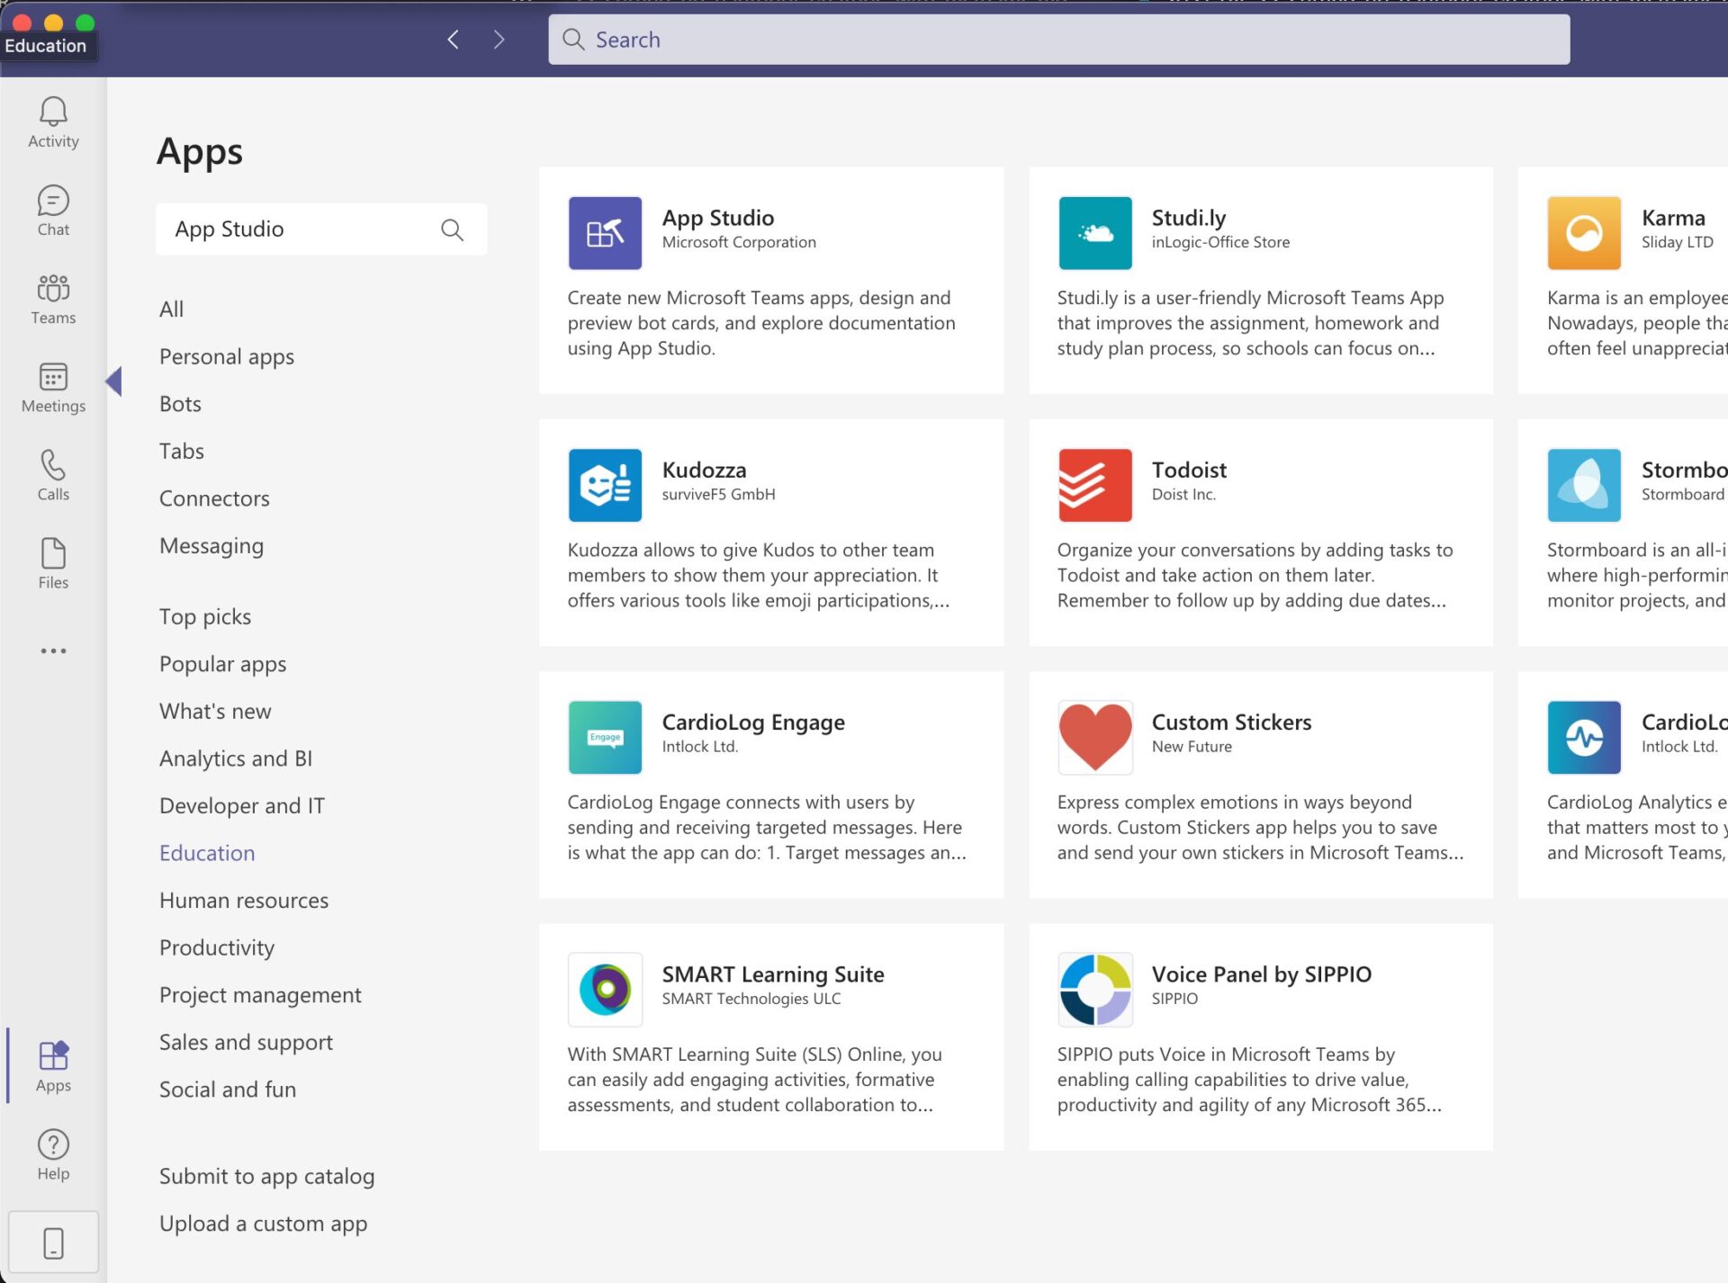Select the Analytics and BI category
Image resolution: width=1728 pixels, height=1283 pixels.
point(235,758)
